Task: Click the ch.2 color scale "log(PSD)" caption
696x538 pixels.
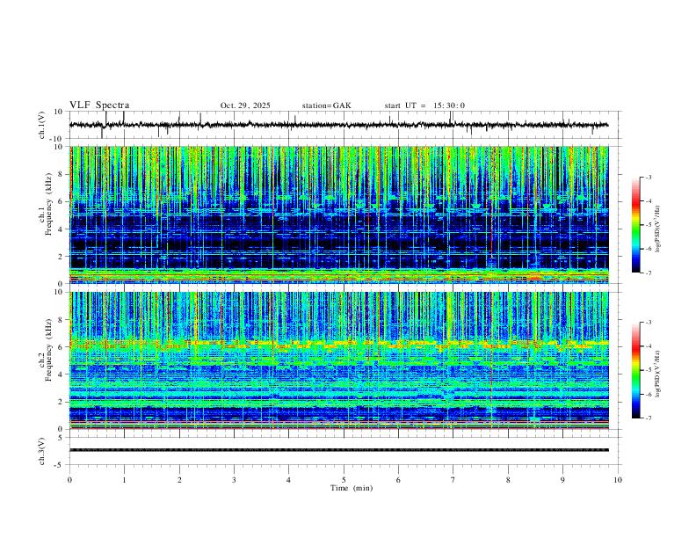Action: [x=658, y=374]
